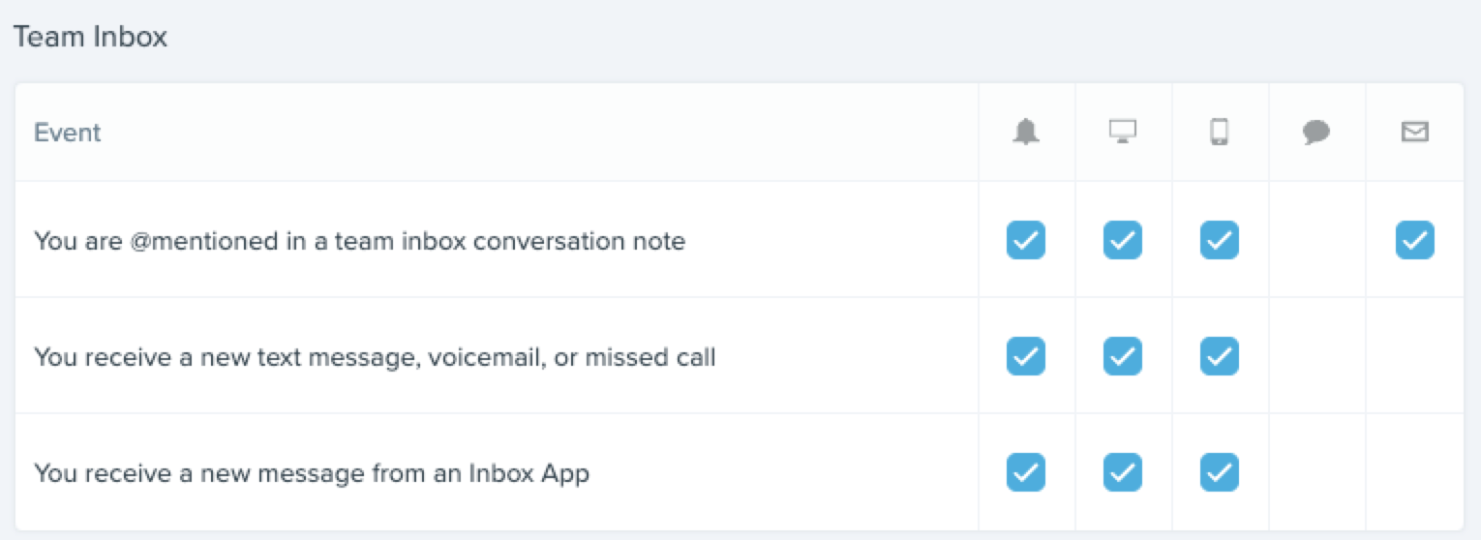Click the Event column header
This screenshot has width=1481, height=540.
click(x=68, y=133)
